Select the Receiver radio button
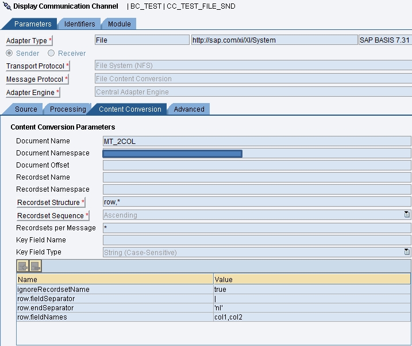The height and width of the screenshot is (346, 412). pos(51,53)
